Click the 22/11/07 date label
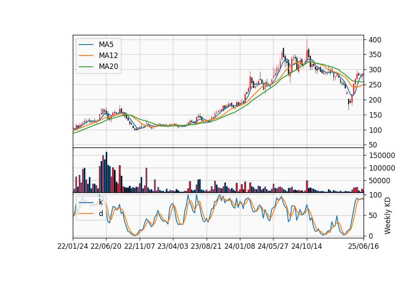Viewport: 404px width, 290px height. [x=140, y=246]
